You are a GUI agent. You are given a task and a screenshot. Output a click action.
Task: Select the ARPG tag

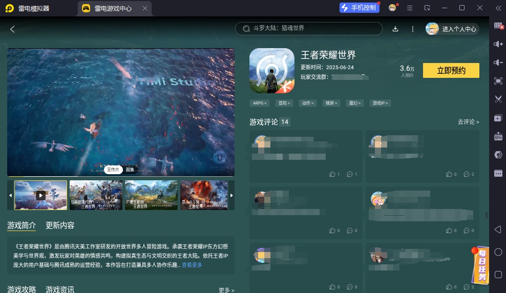[260, 103]
